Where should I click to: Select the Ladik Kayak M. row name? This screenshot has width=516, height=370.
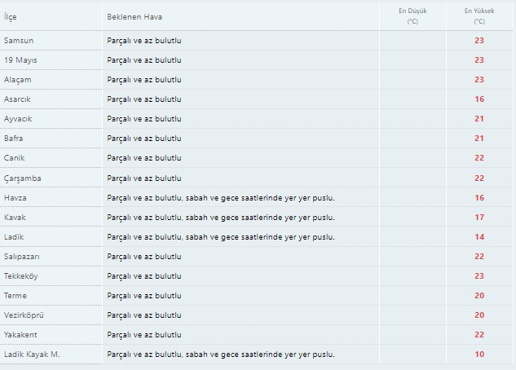pyautogui.click(x=32, y=355)
